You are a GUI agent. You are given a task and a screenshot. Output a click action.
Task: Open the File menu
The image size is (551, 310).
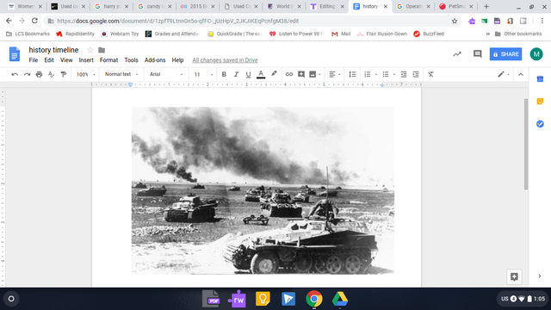tap(34, 60)
